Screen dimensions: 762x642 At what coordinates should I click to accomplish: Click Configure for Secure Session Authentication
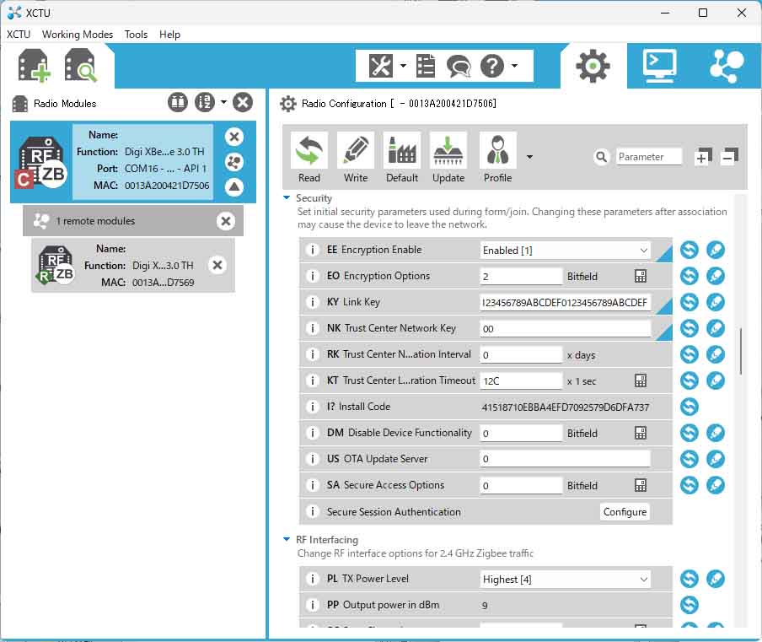pos(625,512)
